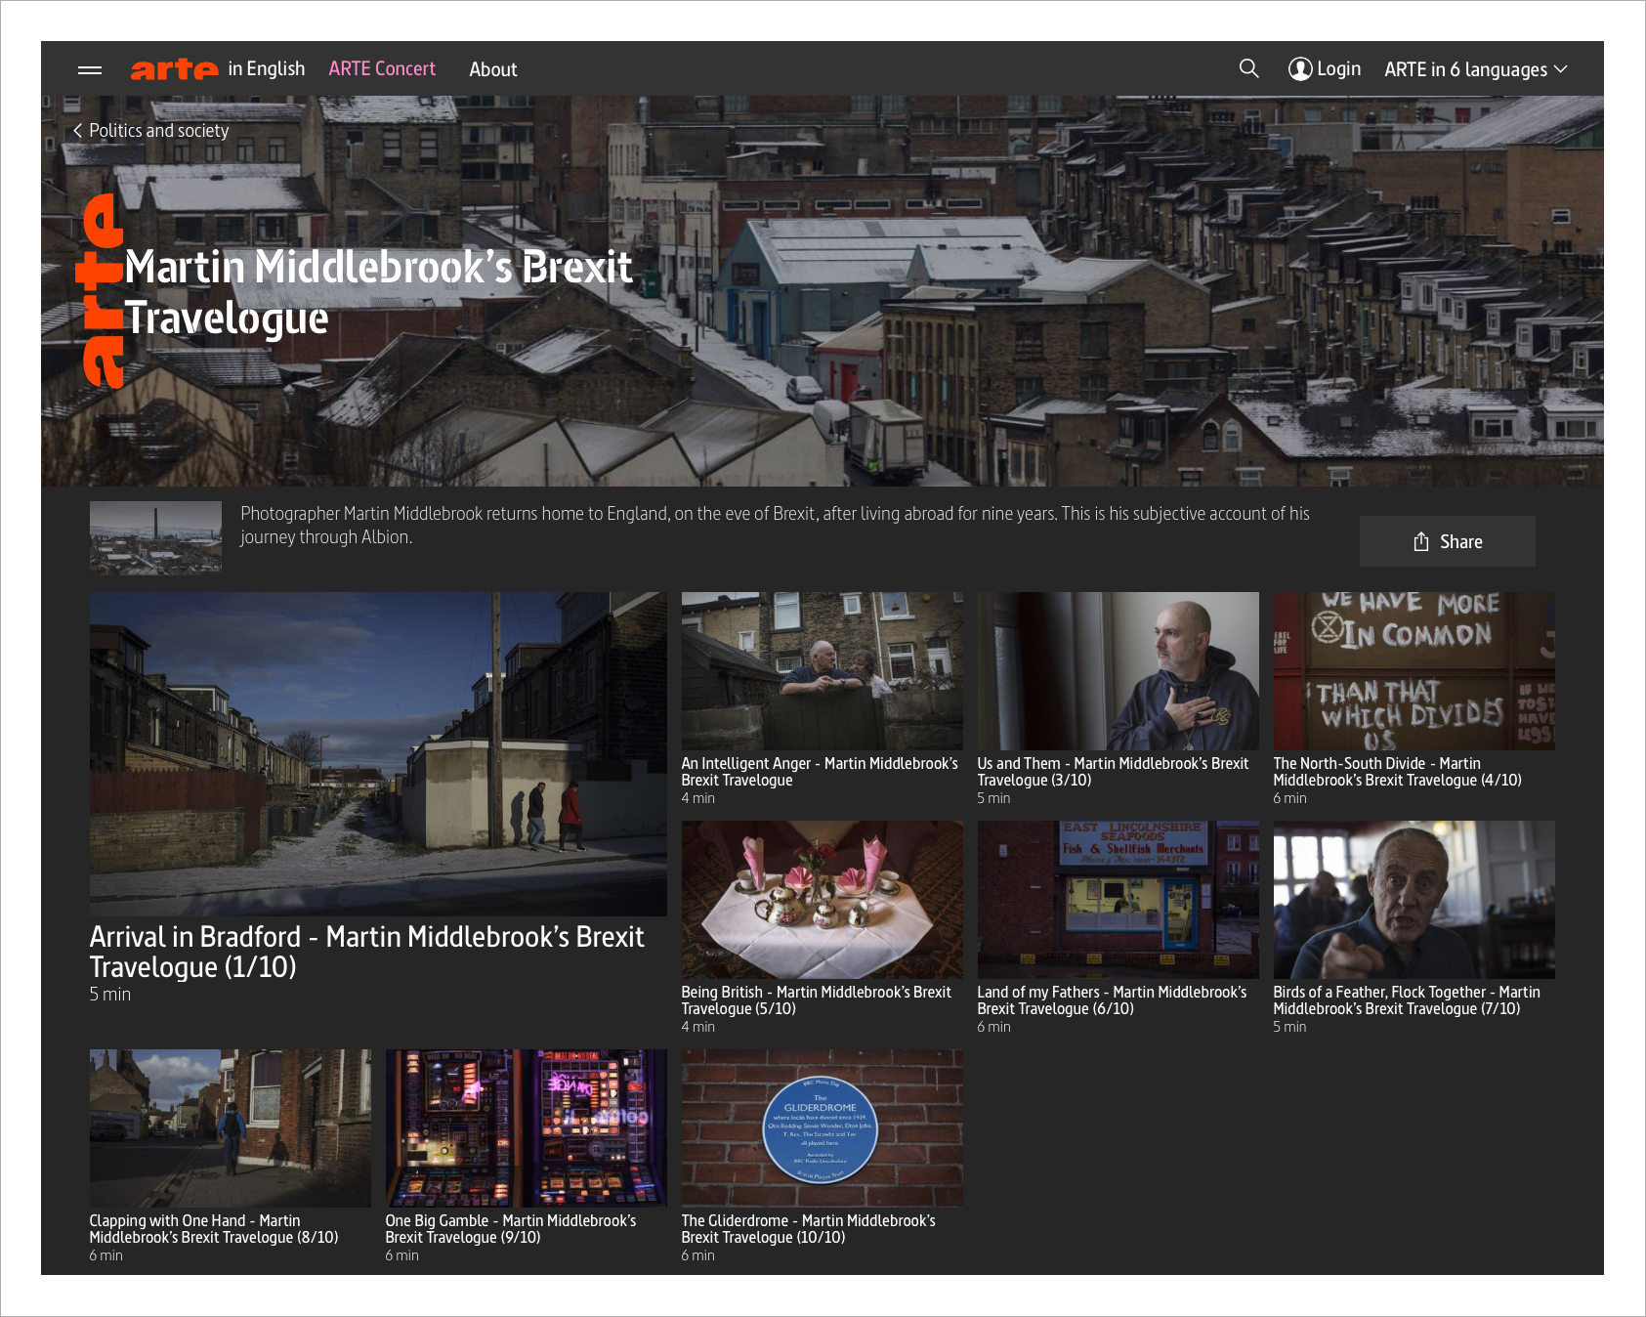Click Land of my Fathers title link

pos(1112,1000)
